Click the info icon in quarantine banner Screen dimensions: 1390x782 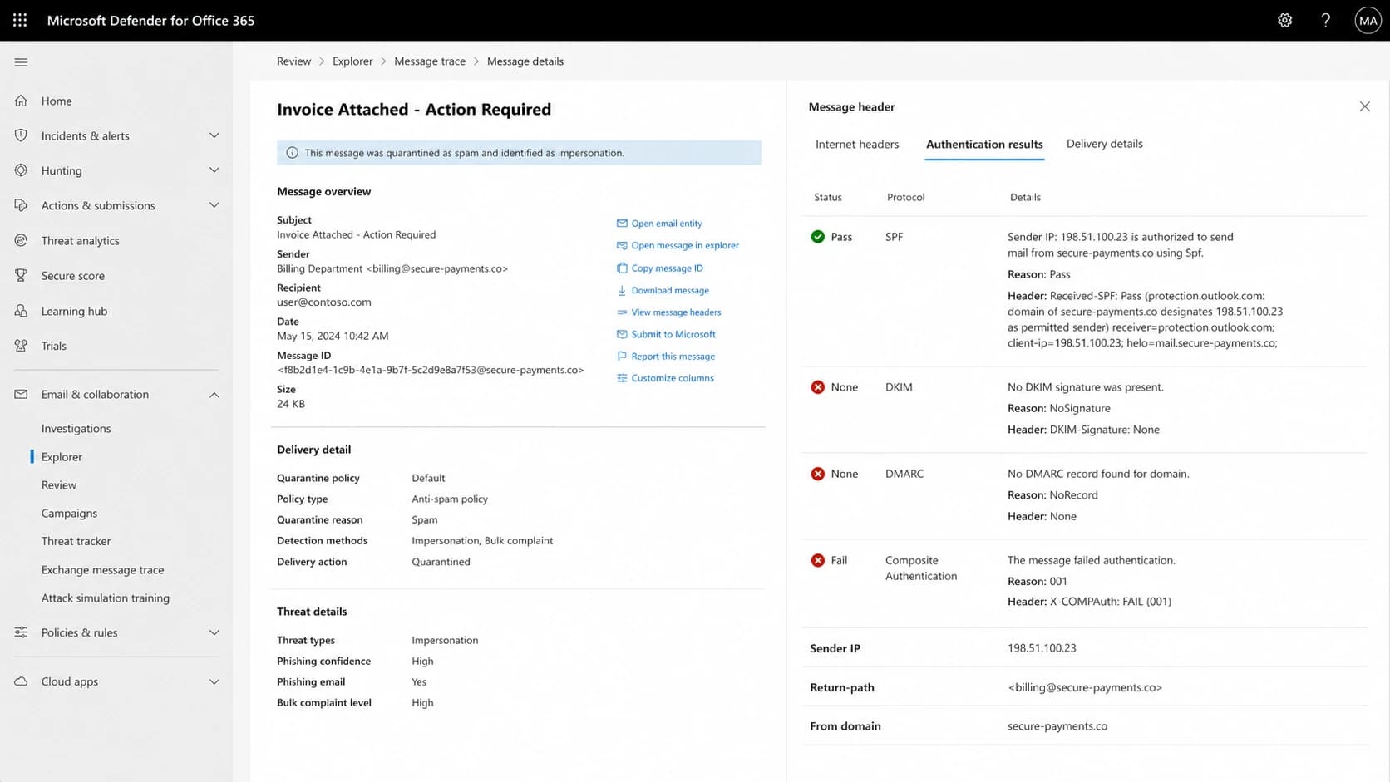(292, 153)
